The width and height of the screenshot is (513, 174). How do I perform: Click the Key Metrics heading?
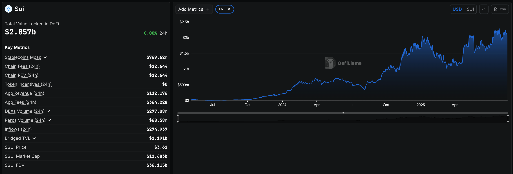tap(17, 47)
